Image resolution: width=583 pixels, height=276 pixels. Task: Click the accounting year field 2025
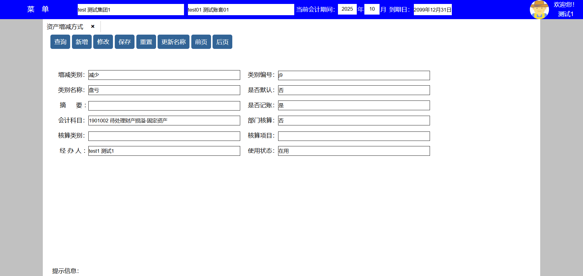coord(347,9)
